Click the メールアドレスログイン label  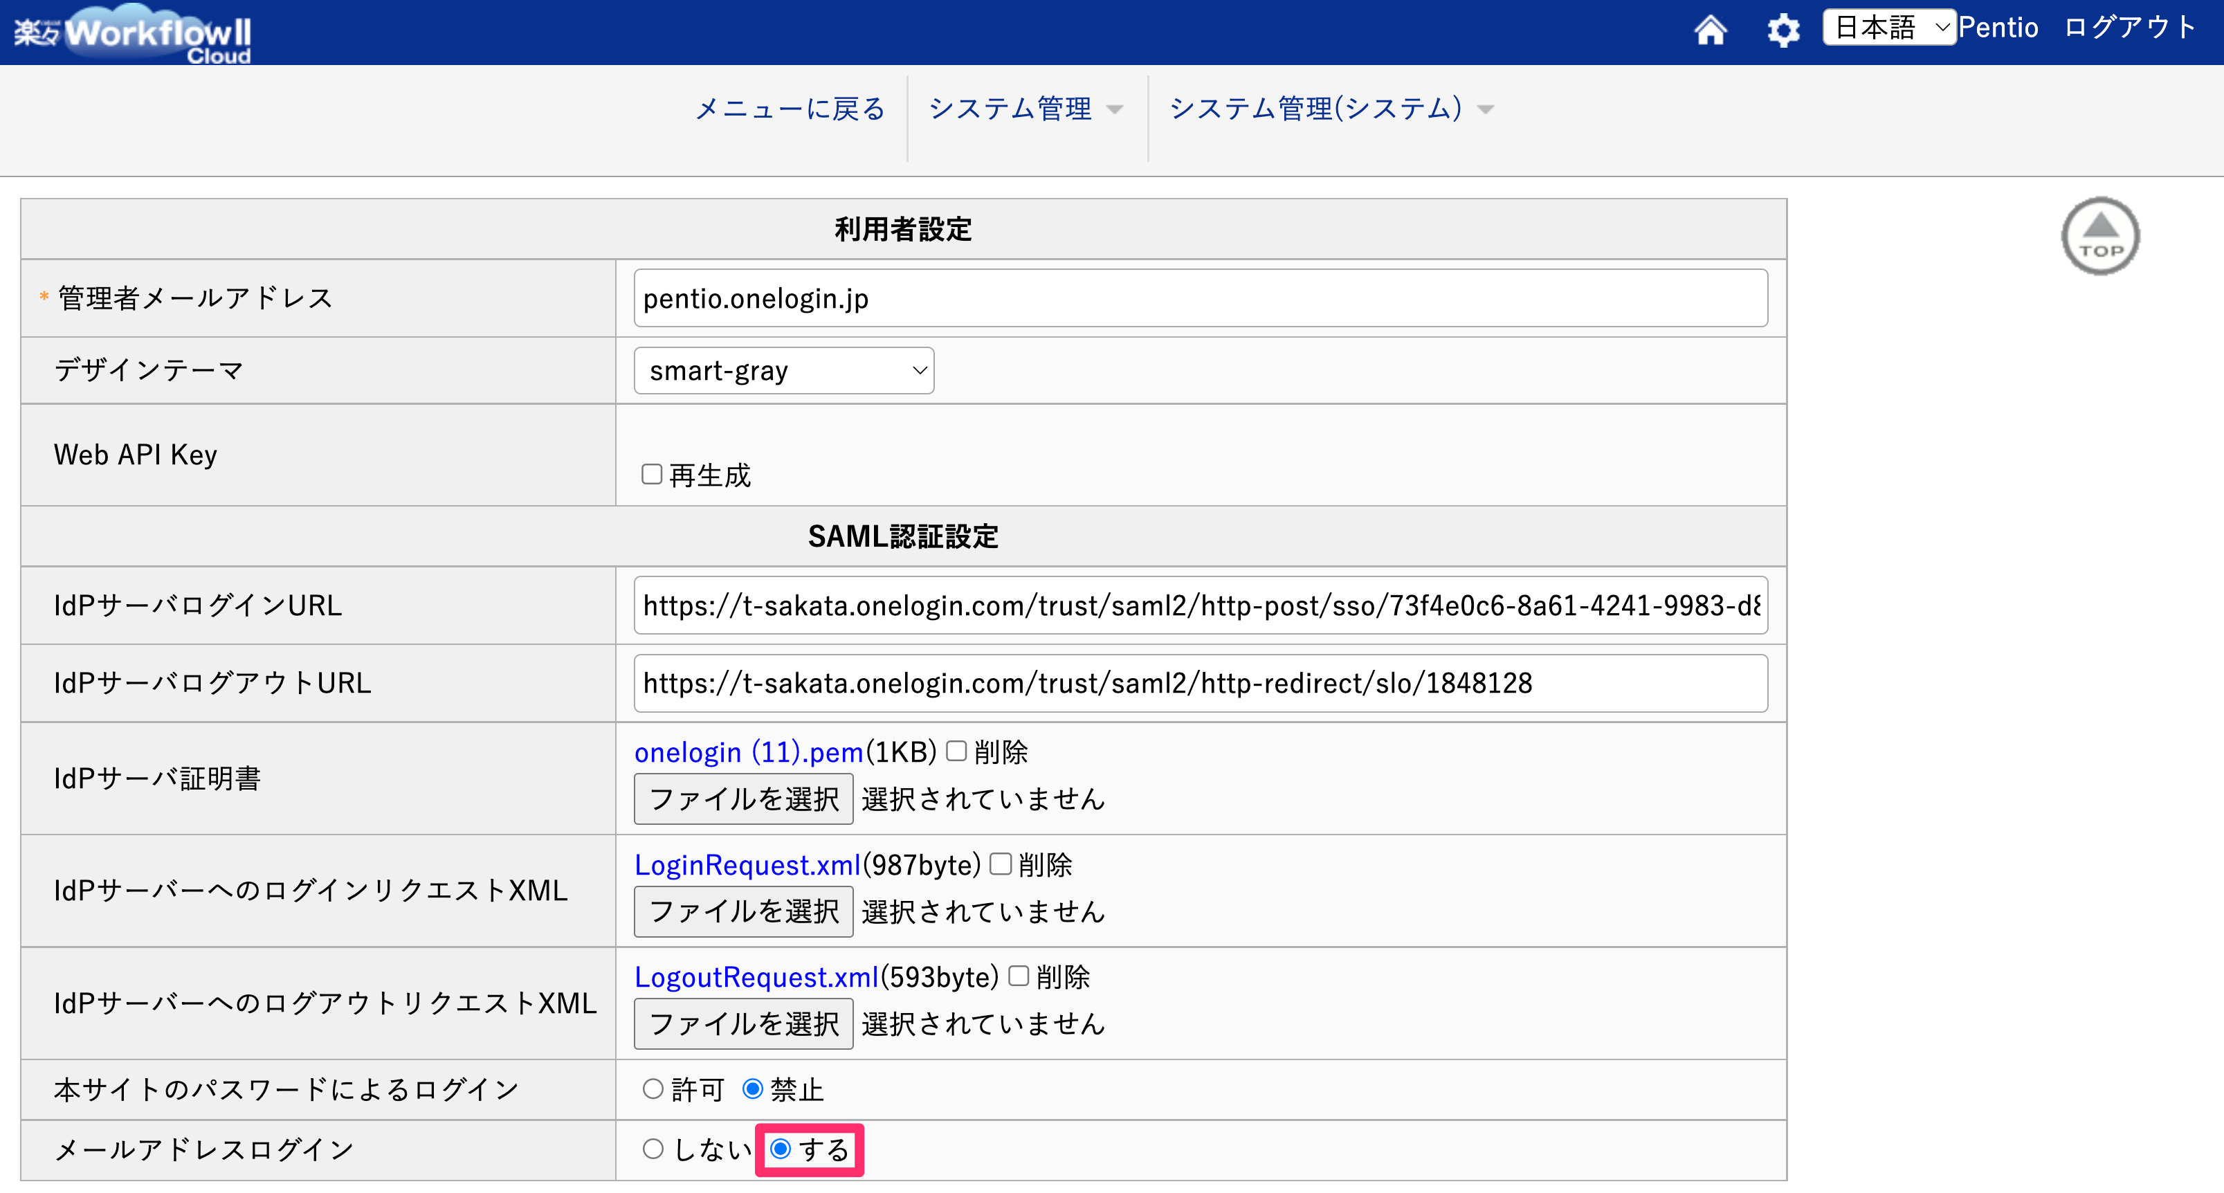pos(203,1149)
